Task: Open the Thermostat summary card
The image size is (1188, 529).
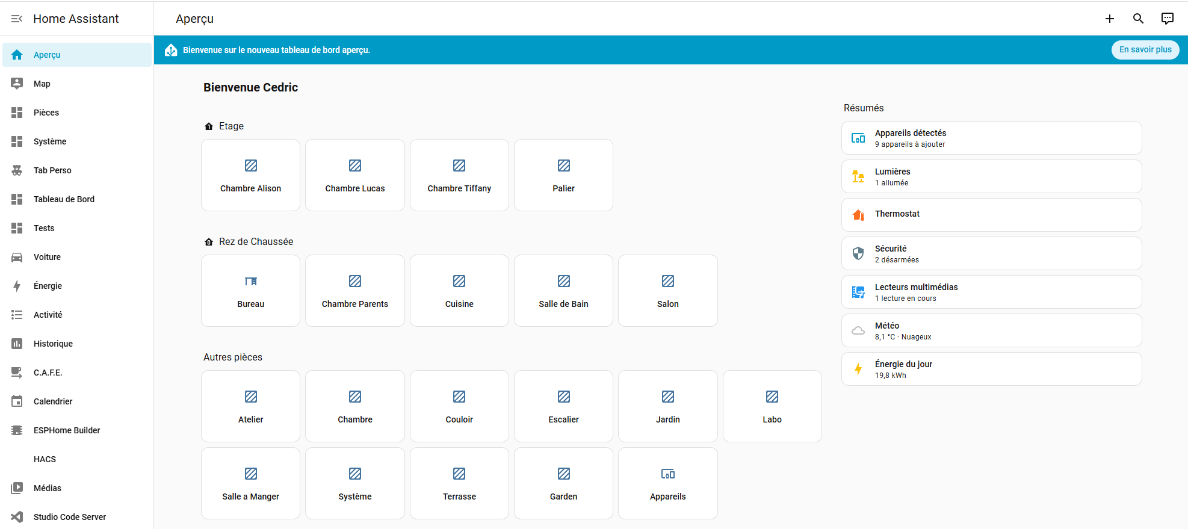Action: click(x=991, y=215)
